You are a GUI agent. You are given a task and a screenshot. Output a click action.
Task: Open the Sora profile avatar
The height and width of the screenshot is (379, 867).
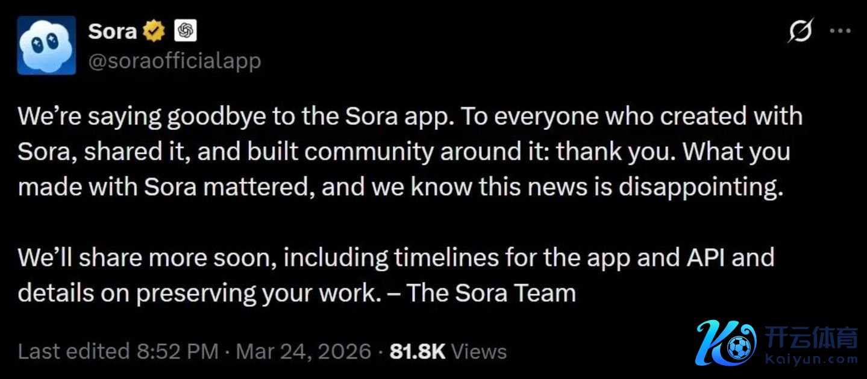click(46, 45)
